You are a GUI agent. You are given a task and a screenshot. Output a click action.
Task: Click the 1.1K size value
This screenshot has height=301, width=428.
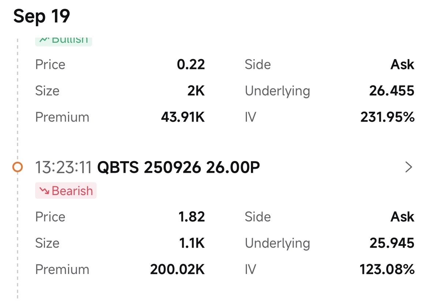click(x=192, y=243)
